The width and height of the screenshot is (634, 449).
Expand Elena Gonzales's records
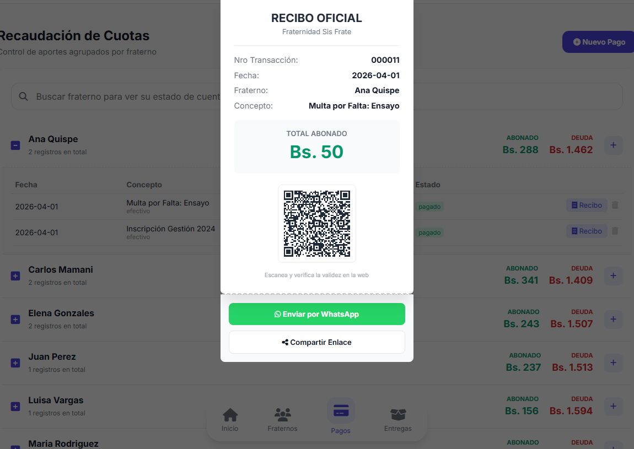point(15,320)
